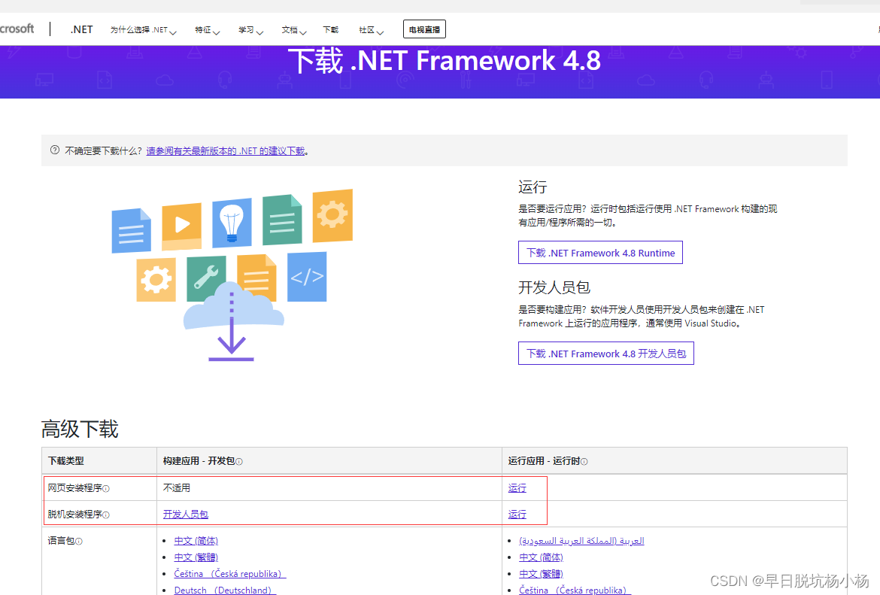880x595 pixels.
Task: Expand the 社区 dropdown menu
Action: [371, 30]
